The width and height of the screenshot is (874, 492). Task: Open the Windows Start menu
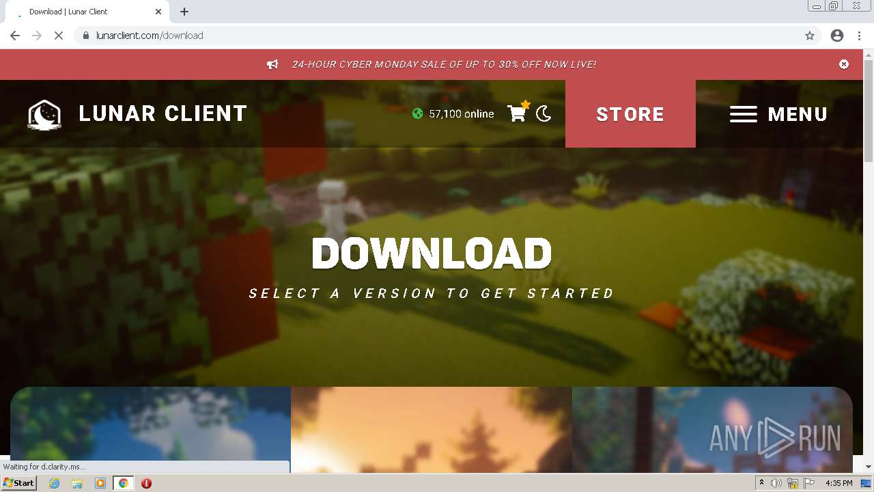(18, 482)
